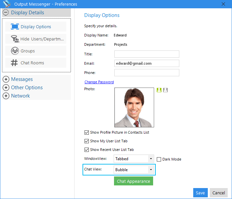Image resolution: width=232 pixels, height=199 pixels.
Task: Click the Department value Projects
Action: click(120, 44)
